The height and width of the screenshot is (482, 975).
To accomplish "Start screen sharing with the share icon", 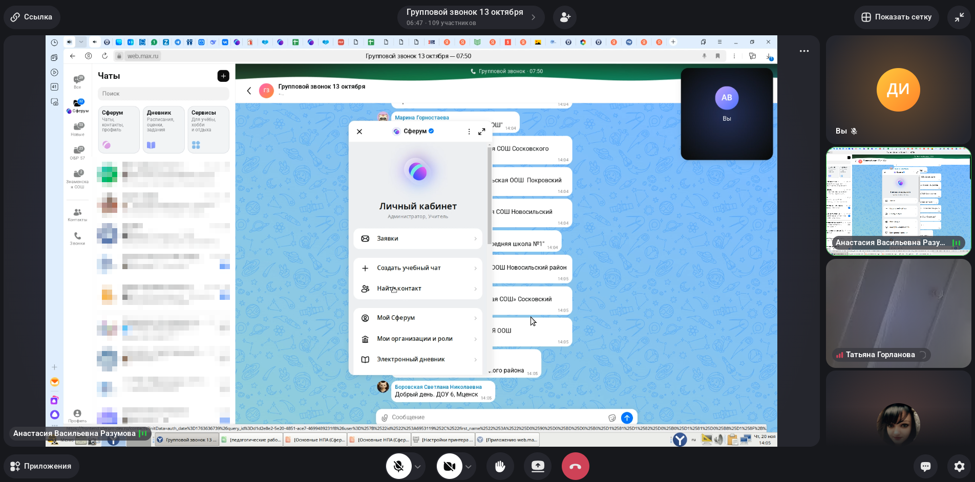I will [x=538, y=466].
